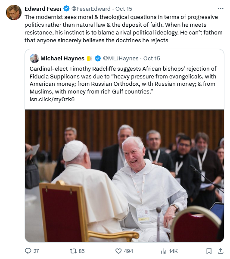
Task: Open the main tweet's Oct 15 timestamp
Action: click(124, 9)
